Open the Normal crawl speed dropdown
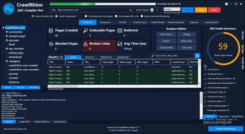245x134 pixels. (172, 9)
